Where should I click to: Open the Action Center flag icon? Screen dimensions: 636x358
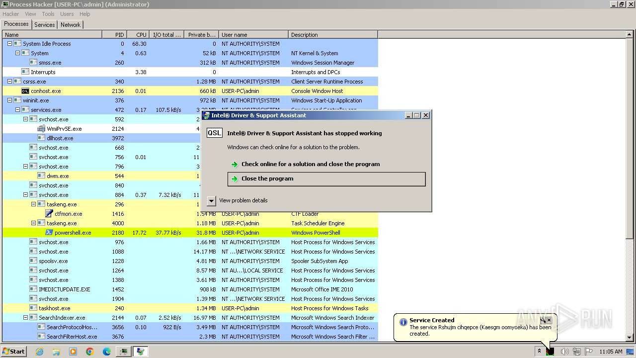tap(588, 352)
